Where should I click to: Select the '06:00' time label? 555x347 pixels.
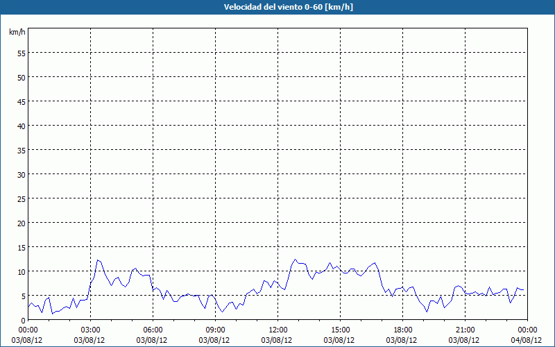tap(153, 330)
